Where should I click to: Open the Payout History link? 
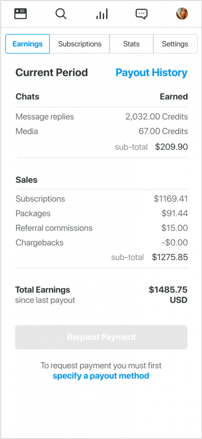point(152,72)
